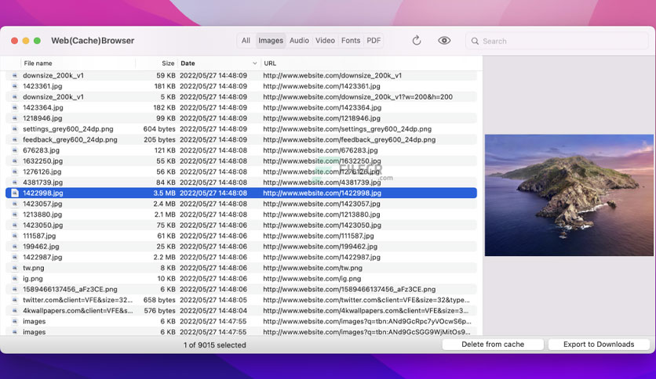Click file icon of feedback_grey600_24dp.png
This screenshot has width=656, height=379.
(15, 140)
